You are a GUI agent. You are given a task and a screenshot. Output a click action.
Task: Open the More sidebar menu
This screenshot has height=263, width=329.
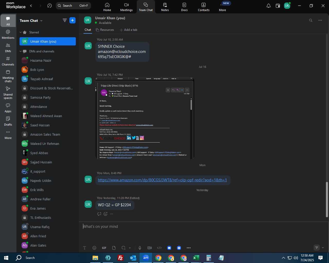click(8, 135)
